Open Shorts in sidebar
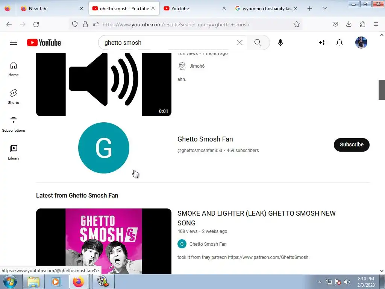This screenshot has width=385, height=289. [x=14, y=97]
